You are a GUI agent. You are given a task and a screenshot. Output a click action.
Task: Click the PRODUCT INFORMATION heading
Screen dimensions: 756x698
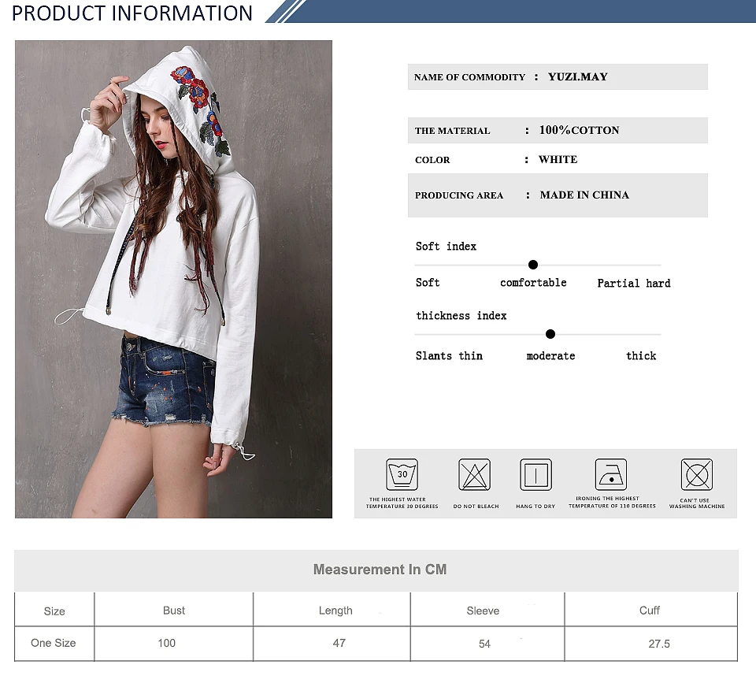pos(132,13)
